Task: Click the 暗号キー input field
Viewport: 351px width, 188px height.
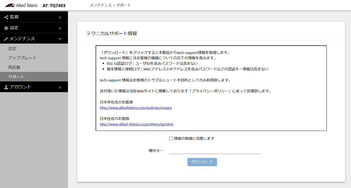Action: point(215,151)
